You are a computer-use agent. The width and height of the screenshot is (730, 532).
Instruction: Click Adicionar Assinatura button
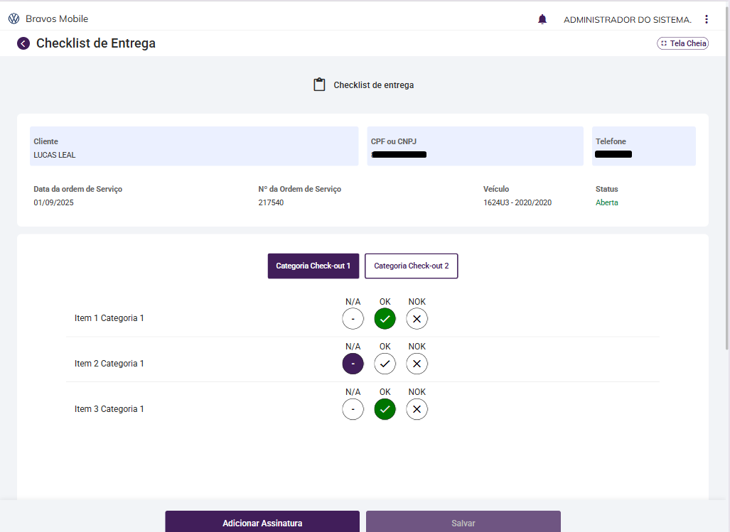tap(262, 523)
